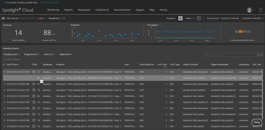The height and width of the screenshot is (130, 265).
Task: Expand the 3:42:05 PM deadlock row
Action: tap(4, 108)
